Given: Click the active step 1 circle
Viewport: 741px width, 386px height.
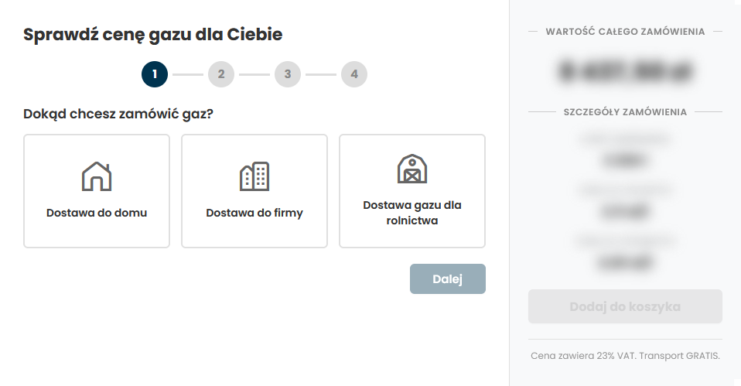Looking at the screenshot, I should point(155,74).
